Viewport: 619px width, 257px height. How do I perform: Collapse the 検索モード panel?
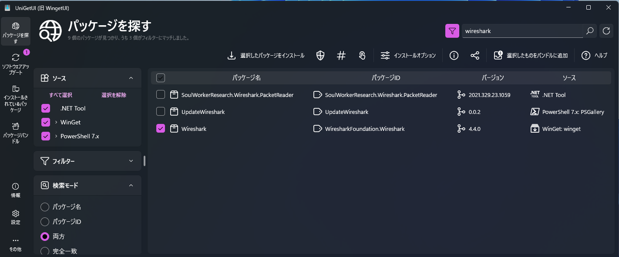(x=131, y=185)
